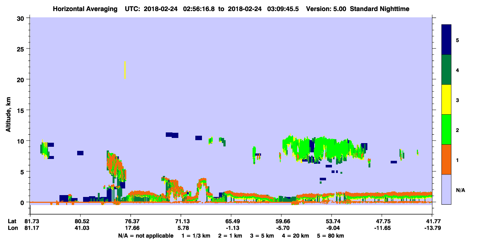Click the '2 = 1 km' legend entry

click(230, 236)
